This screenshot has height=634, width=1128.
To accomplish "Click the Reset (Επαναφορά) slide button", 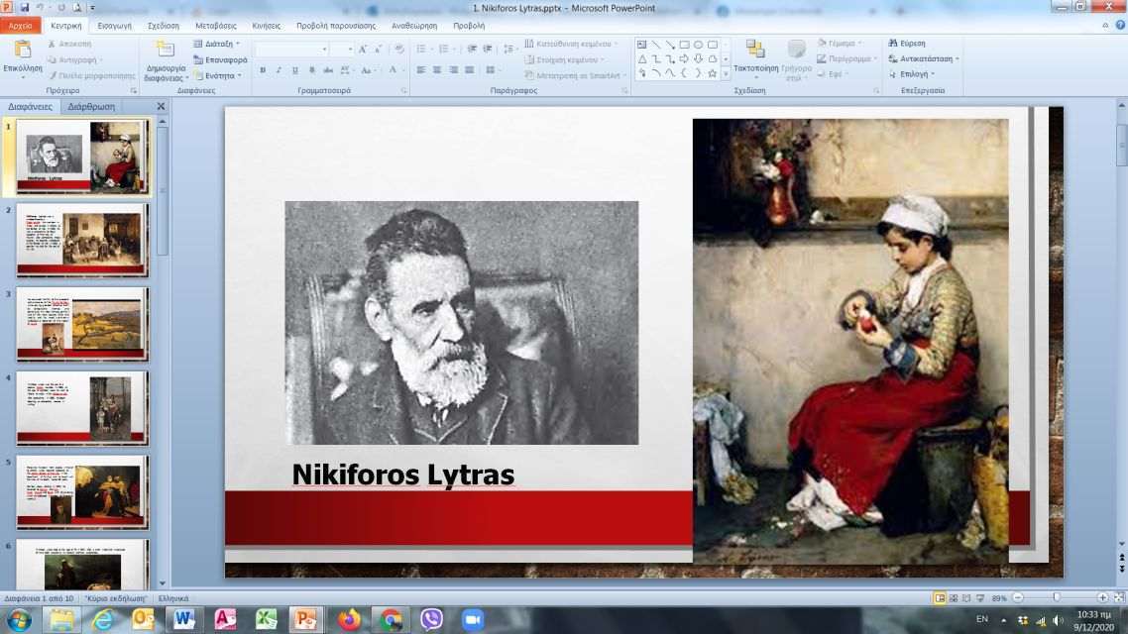I will click(220, 59).
